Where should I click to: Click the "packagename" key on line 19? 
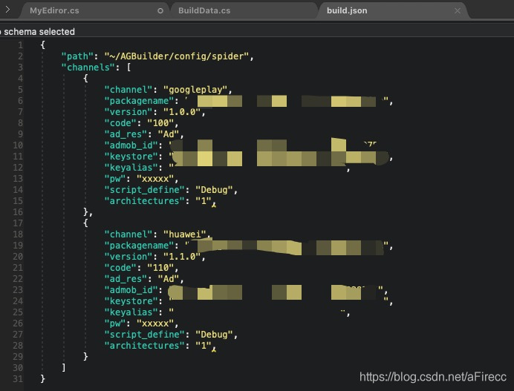139,246
